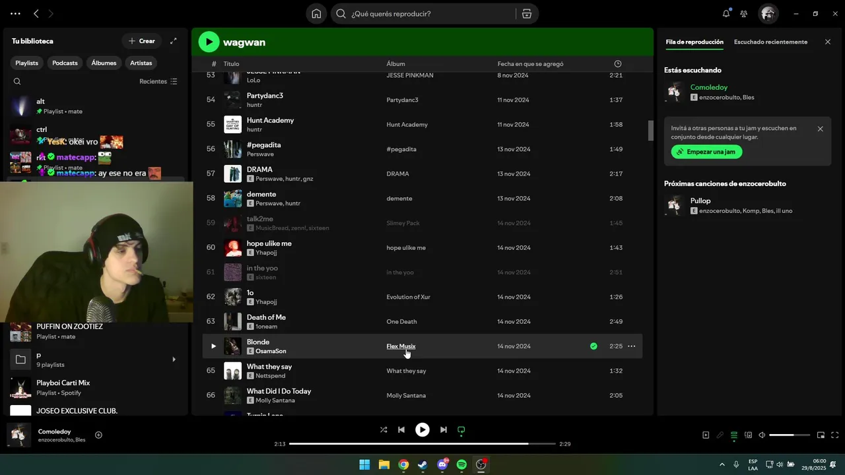Open Comoledoy link in queue panel
Image resolution: width=845 pixels, height=475 pixels.
pos(709,87)
